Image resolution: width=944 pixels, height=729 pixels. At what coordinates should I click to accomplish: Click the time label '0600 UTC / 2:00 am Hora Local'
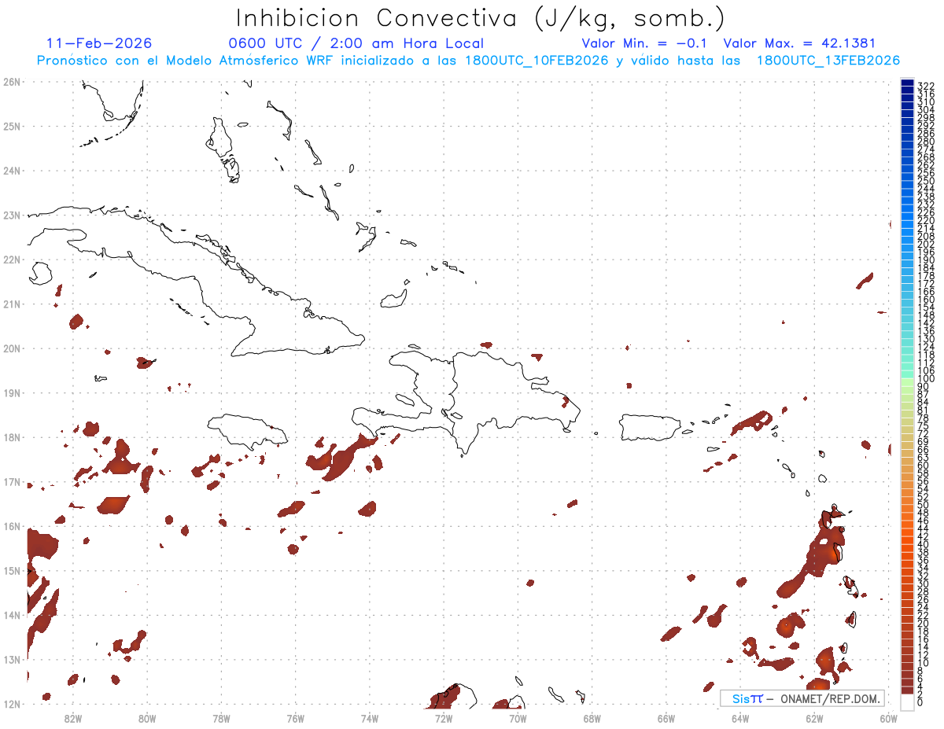(x=356, y=43)
